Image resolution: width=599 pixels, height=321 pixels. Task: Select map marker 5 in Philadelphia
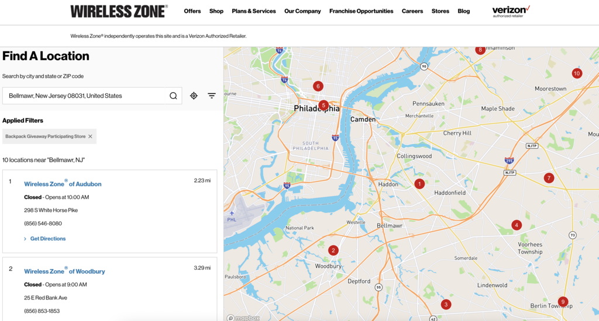(323, 105)
